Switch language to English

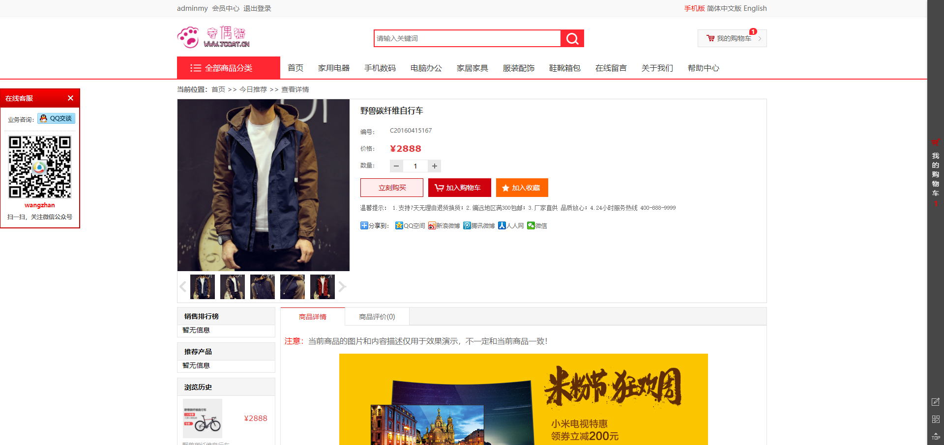[x=755, y=8]
